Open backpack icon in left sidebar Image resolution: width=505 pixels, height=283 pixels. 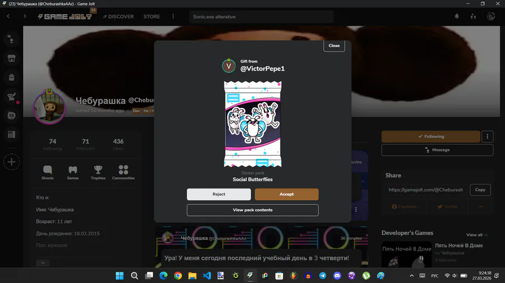(11, 77)
